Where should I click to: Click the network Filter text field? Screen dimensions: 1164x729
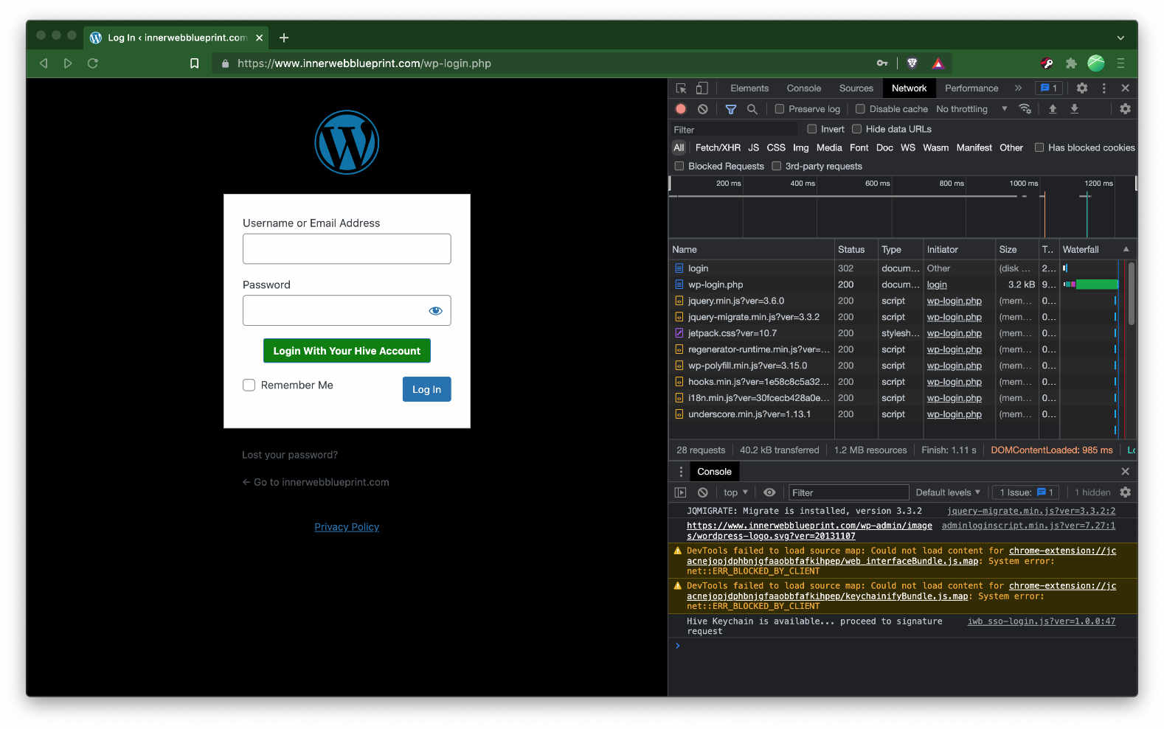tap(734, 130)
